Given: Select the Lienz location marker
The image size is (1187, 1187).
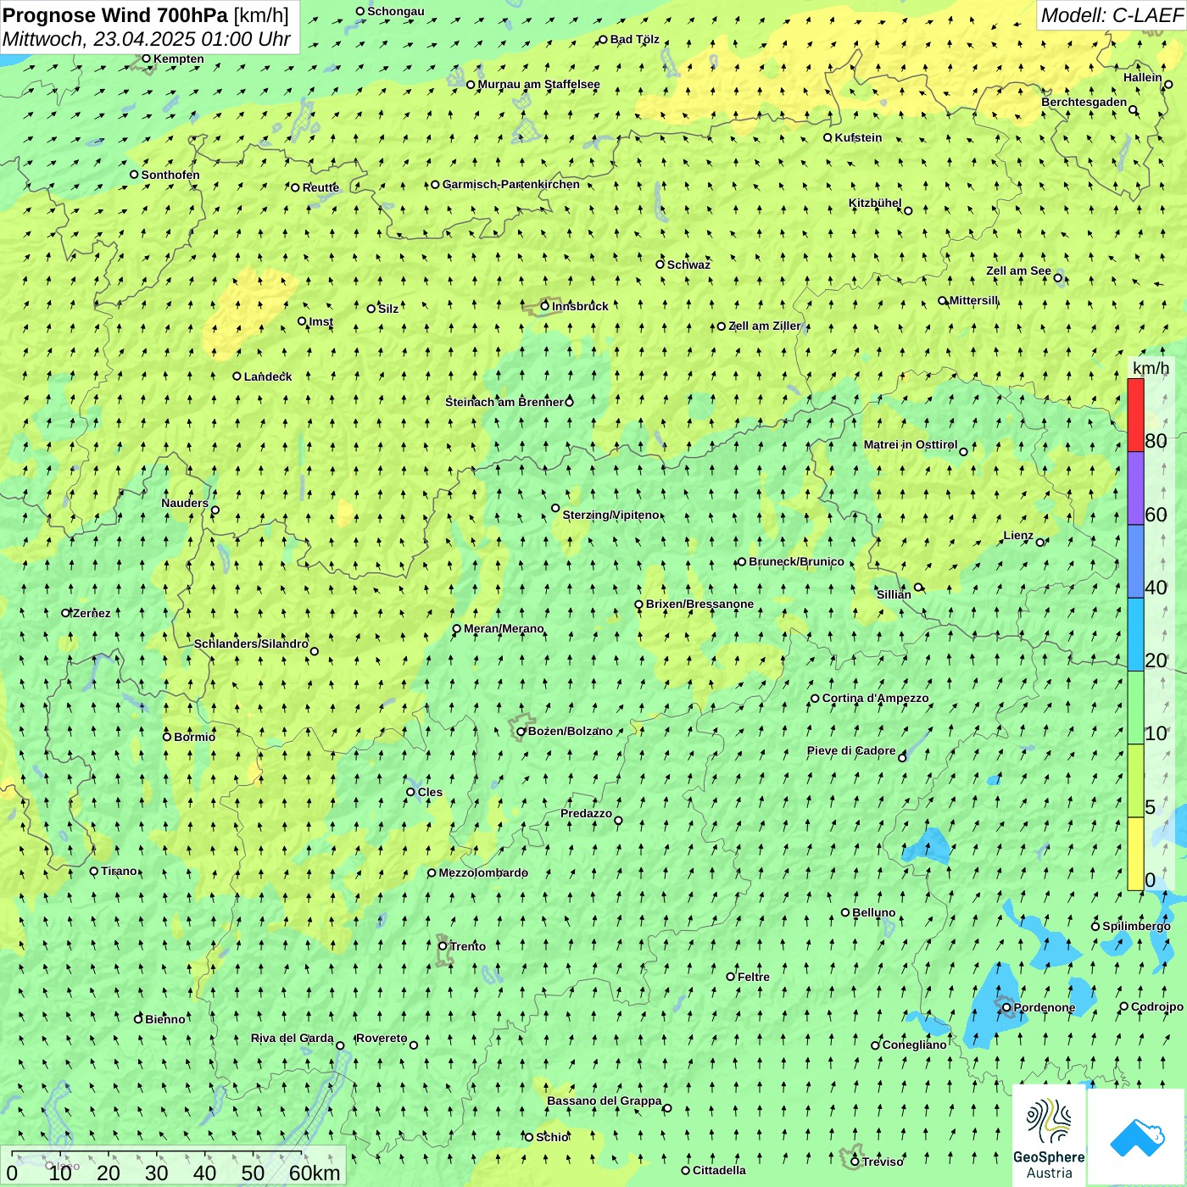Looking at the screenshot, I should pyautogui.click(x=1040, y=542).
